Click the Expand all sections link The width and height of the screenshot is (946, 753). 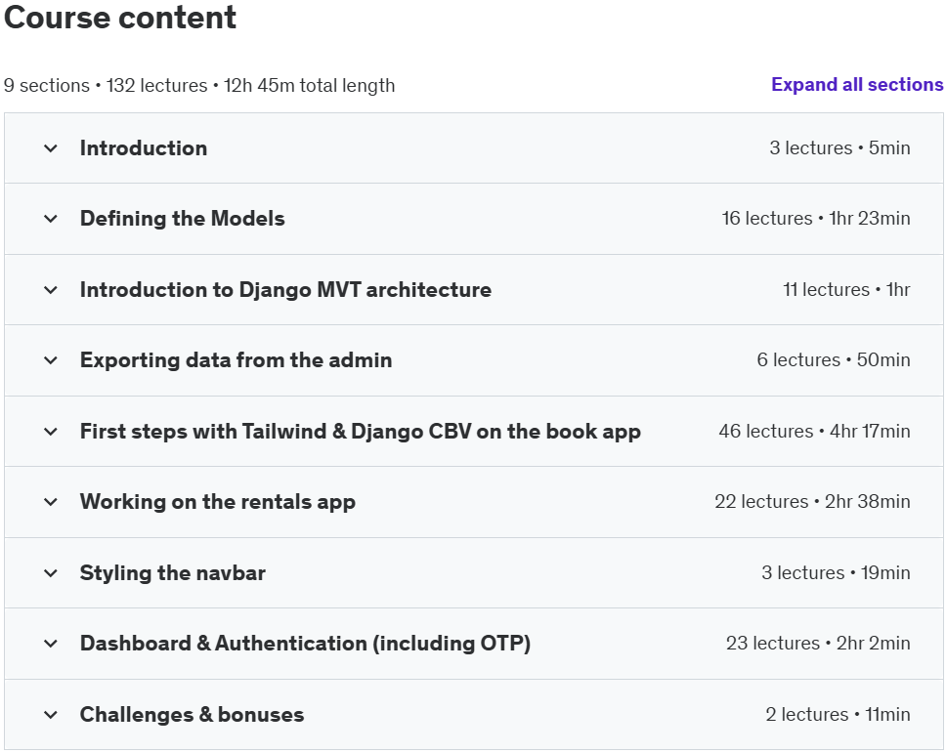(857, 84)
